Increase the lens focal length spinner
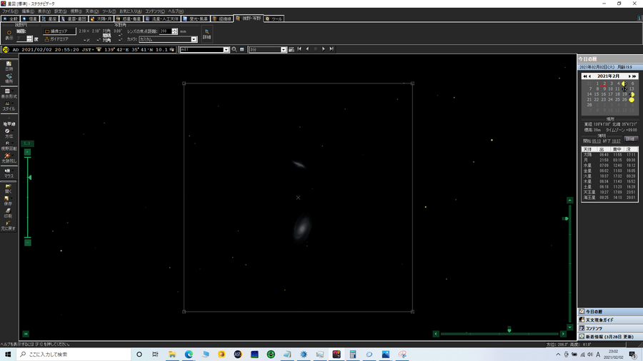Screen dimensions: 643x361 pos(175,30)
